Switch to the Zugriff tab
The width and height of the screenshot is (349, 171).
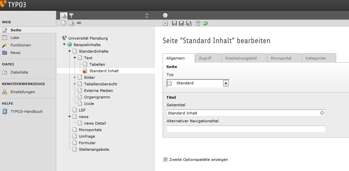[x=205, y=58]
